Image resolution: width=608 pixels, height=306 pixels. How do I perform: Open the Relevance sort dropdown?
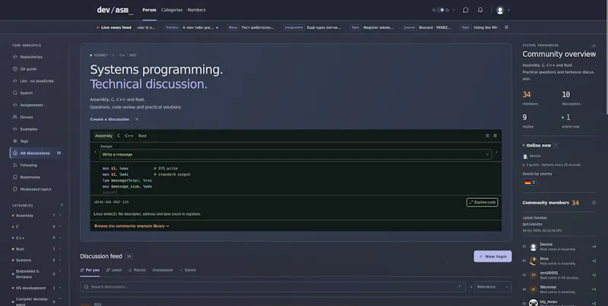click(492, 287)
